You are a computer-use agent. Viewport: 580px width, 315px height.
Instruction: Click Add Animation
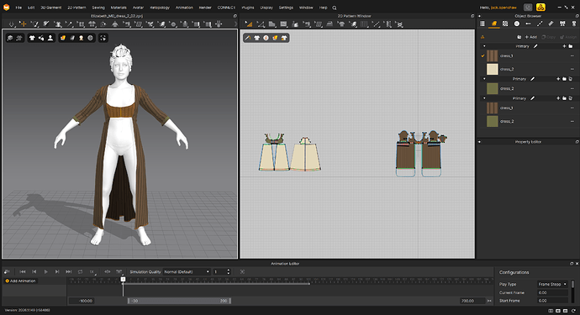21,281
